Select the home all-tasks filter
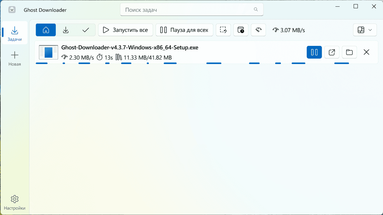 (46, 30)
